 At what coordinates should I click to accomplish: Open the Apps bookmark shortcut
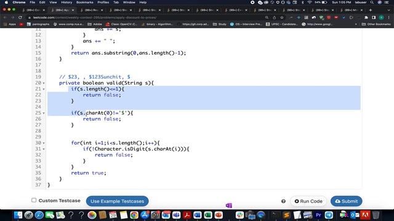coord(10,25)
